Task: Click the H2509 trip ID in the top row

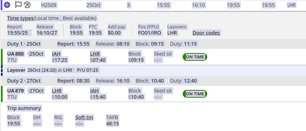Action: [x=49, y=5]
